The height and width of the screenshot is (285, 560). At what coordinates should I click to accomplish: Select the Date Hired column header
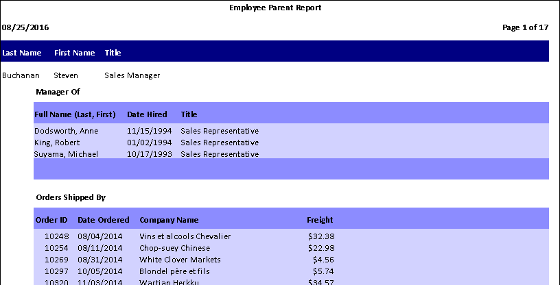point(147,114)
